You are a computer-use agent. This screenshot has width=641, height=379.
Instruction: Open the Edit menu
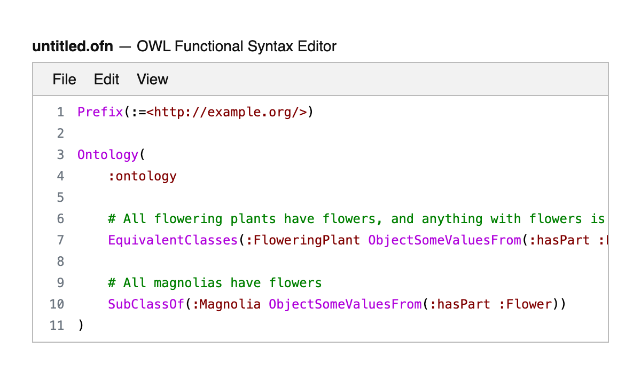pyautogui.click(x=106, y=80)
